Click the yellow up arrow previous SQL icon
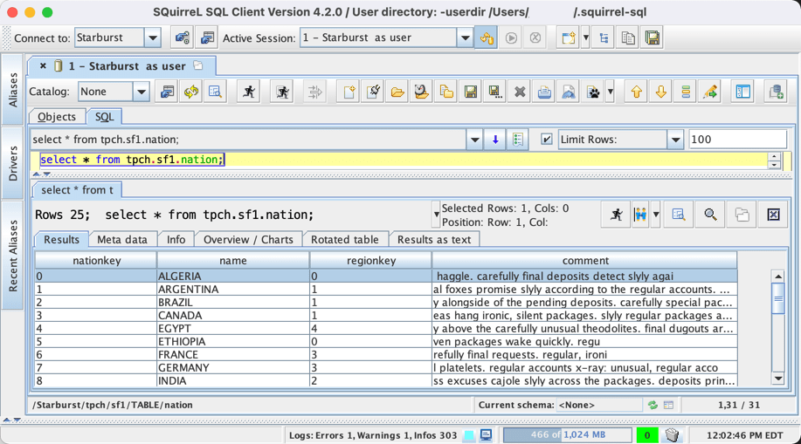This screenshot has height=444, width=801. [637, 92]
